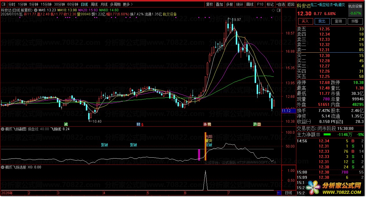
Task: Click the green 主力净额 bar indicator
Action: click(327, 135)
